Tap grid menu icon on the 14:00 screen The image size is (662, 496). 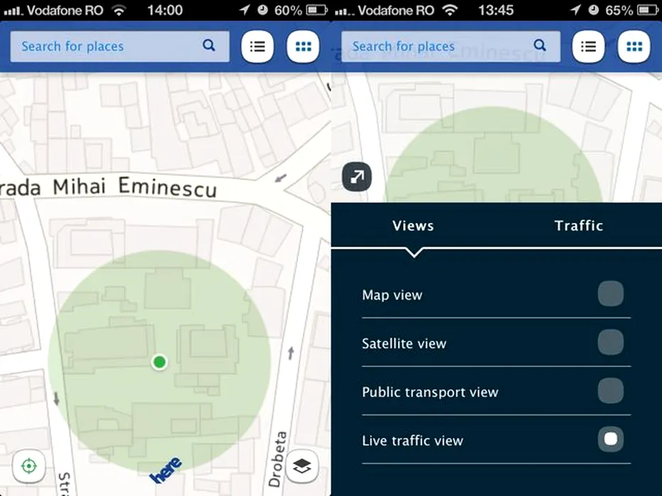(x=303, y=47)
